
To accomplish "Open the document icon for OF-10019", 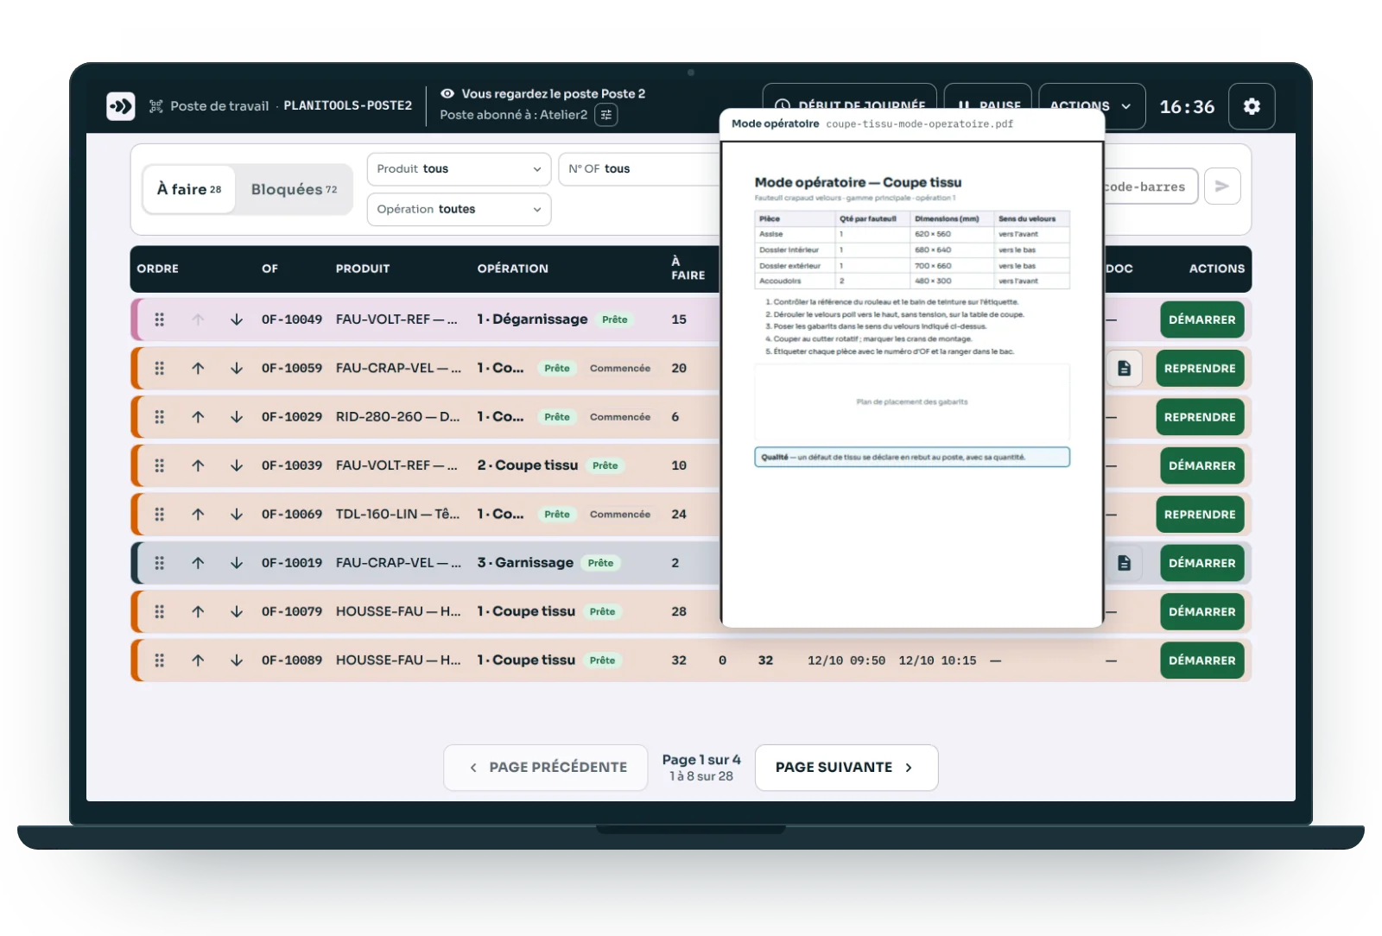I will pyautogui.click(x=1124, y=563).
